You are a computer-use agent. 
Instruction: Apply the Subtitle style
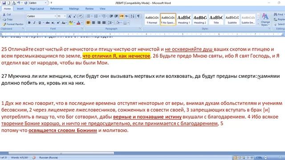232,19
